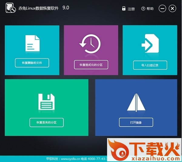Open the 注册 registration menu item
Image resolution: width=182 pixels, height=162 pixels.
coord(131,9)
